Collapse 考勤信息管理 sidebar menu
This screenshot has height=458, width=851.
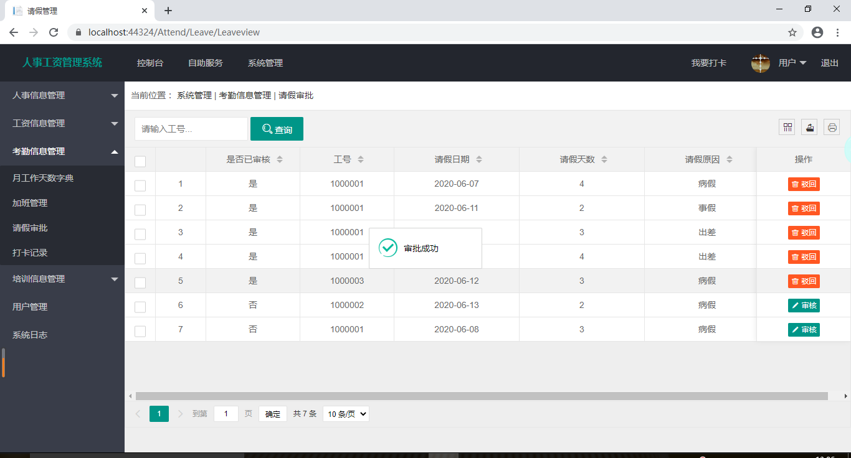point(62,151)
